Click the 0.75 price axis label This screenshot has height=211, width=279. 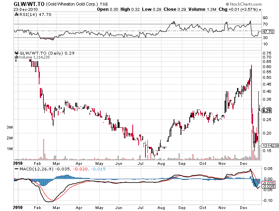click(x=267, y=53)
